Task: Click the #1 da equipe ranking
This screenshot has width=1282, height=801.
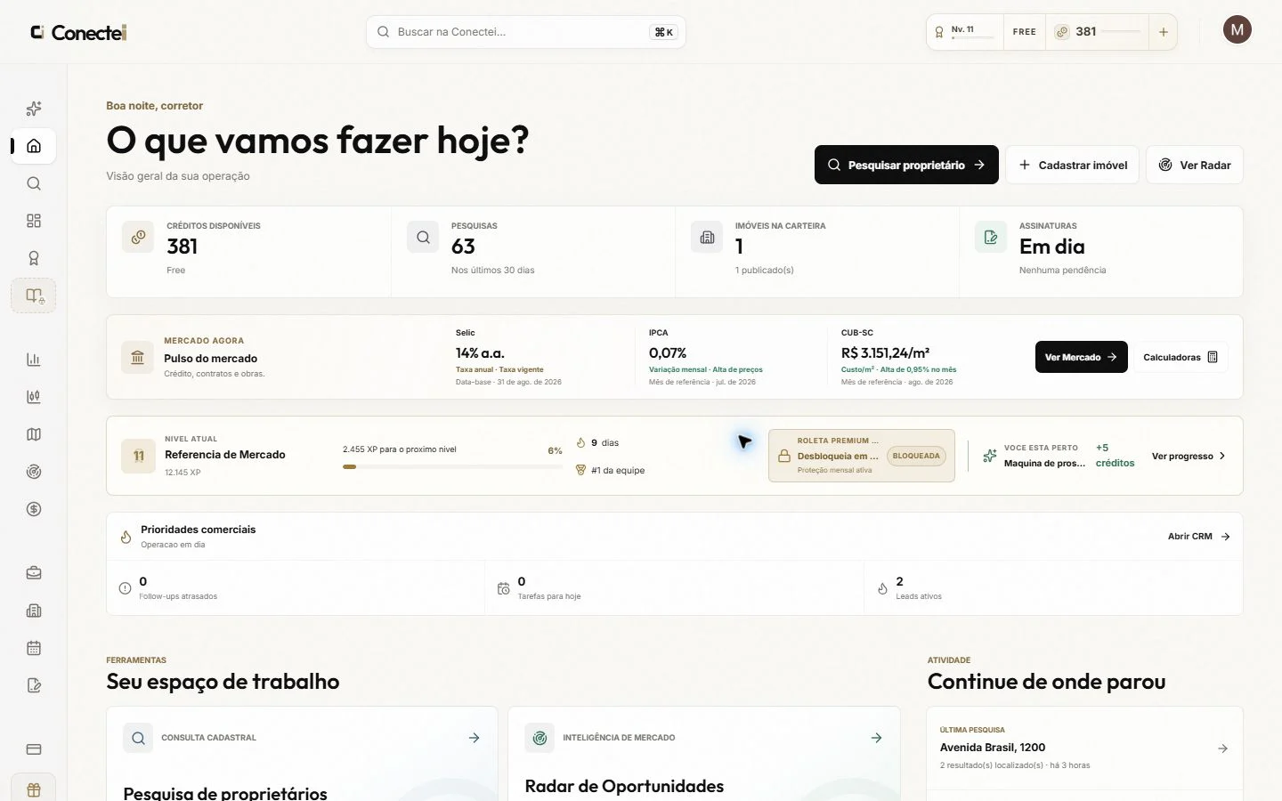Action: pyautogui.click(x=610, y=470)
